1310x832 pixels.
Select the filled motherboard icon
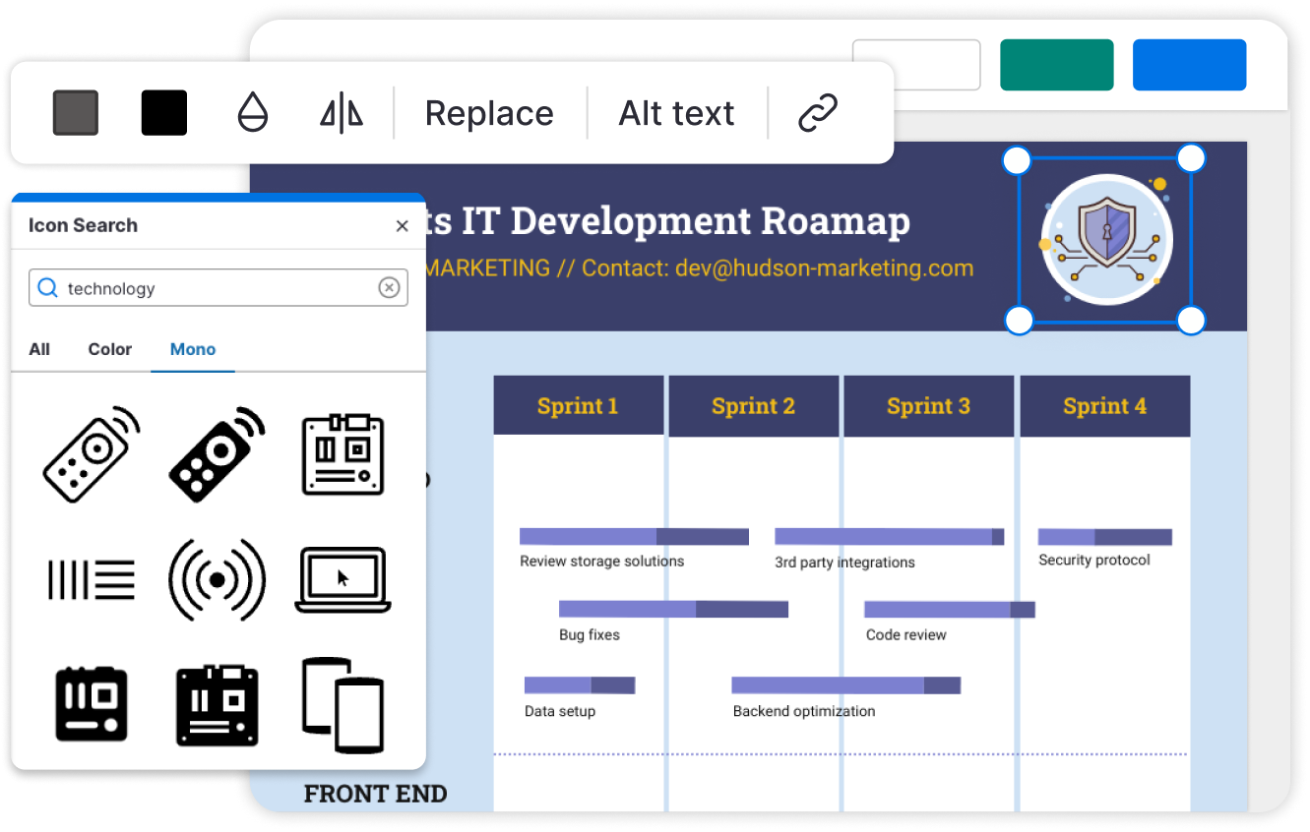coord(216,704)
